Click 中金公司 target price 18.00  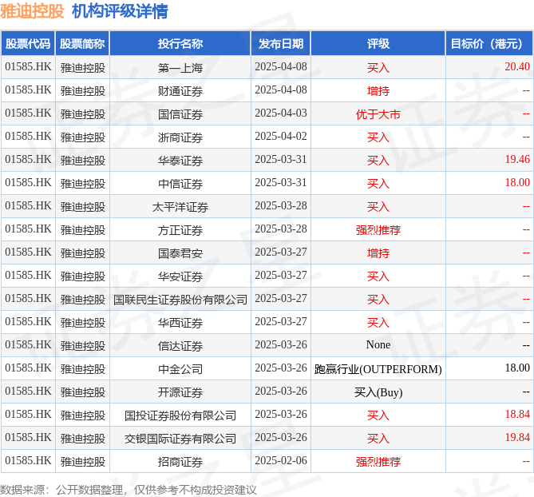(x=517, y=368)
